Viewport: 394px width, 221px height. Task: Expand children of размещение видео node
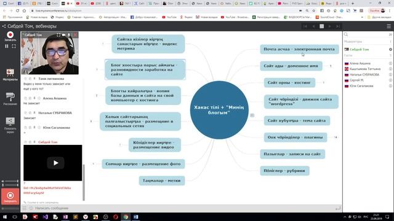120,145
